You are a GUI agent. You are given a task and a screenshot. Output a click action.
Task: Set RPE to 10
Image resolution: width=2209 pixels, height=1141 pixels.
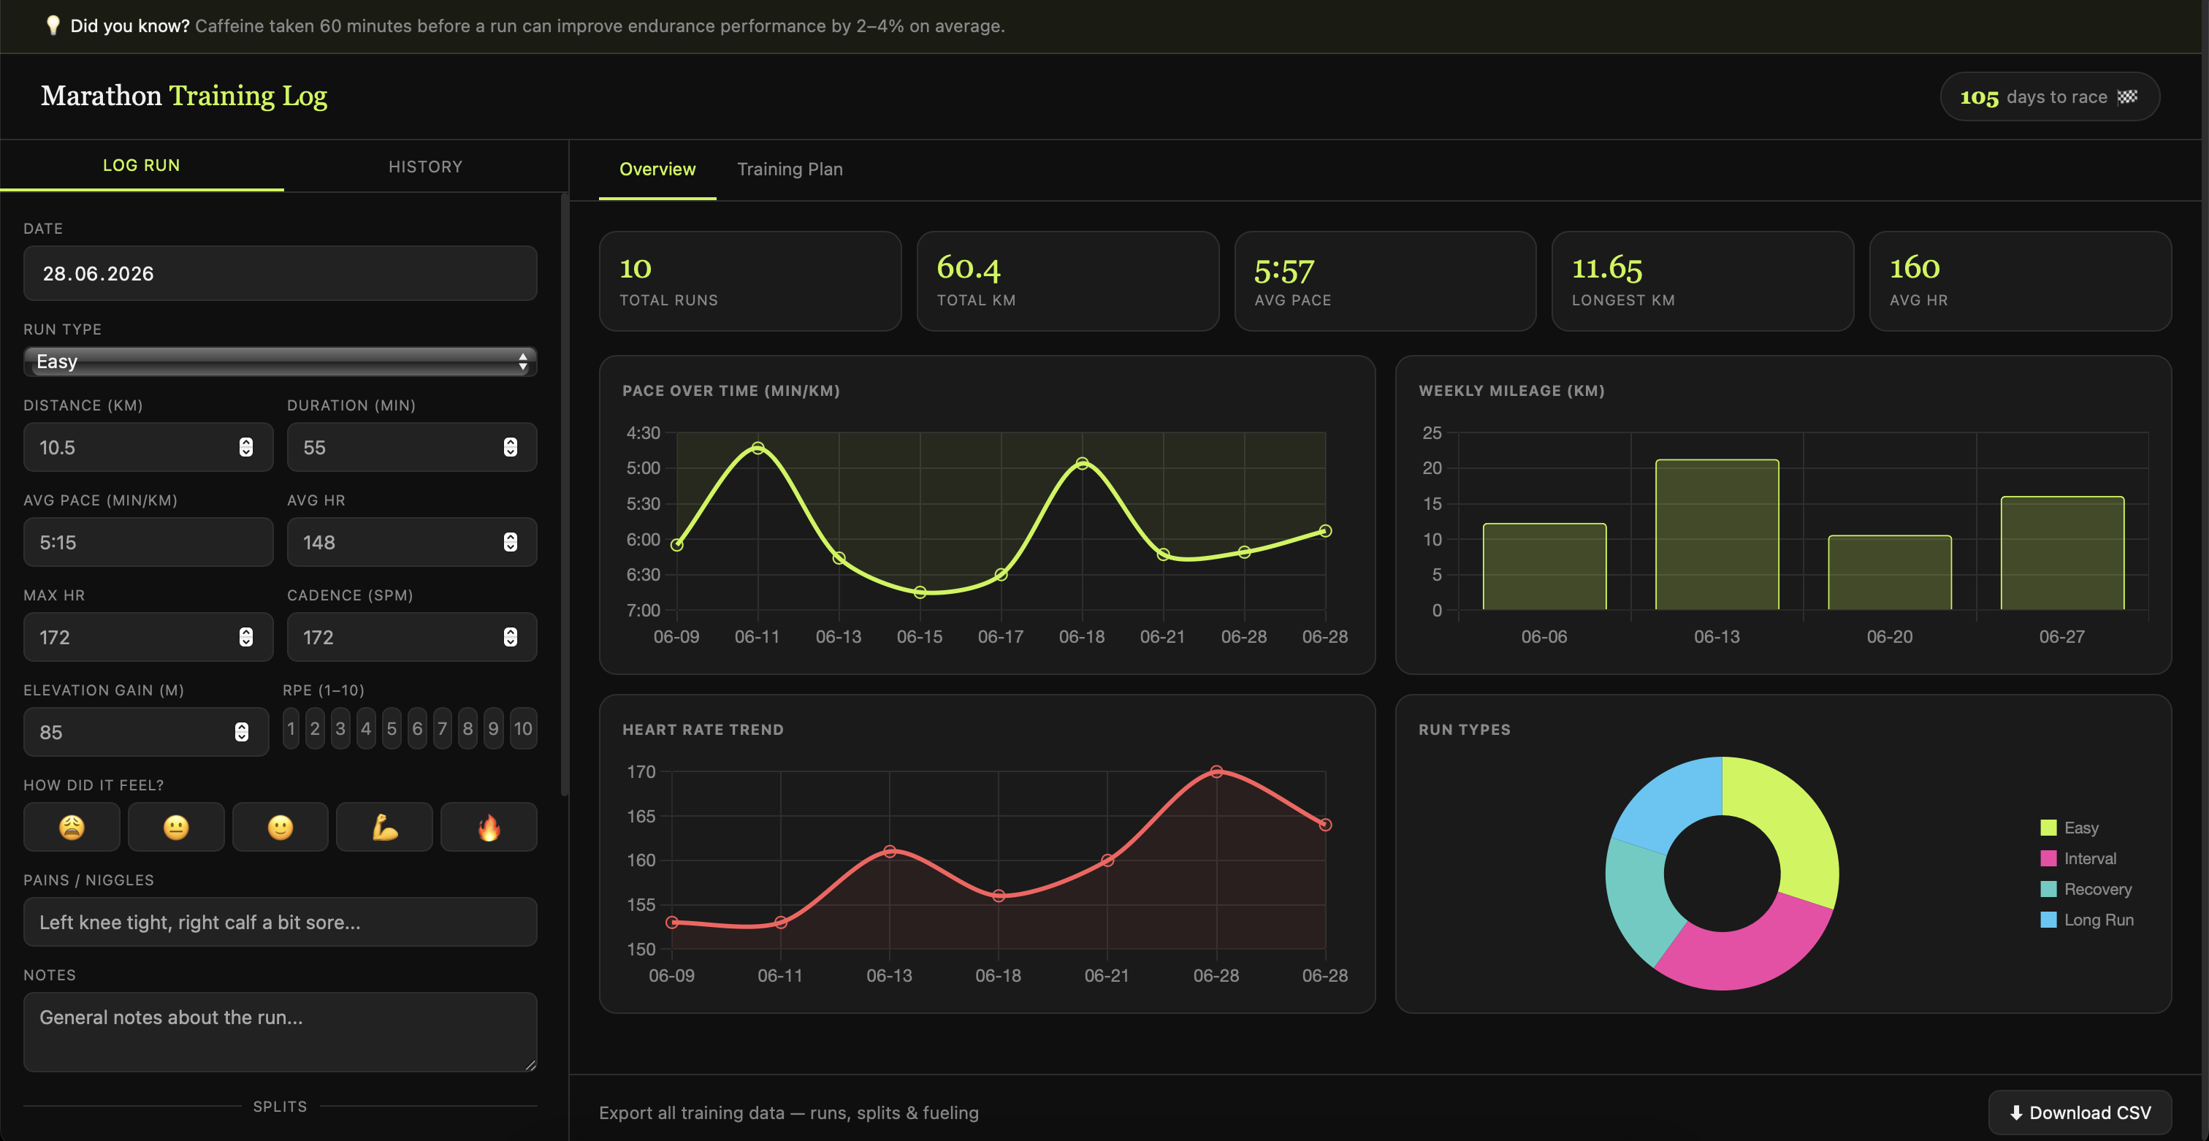pos(523,729)
